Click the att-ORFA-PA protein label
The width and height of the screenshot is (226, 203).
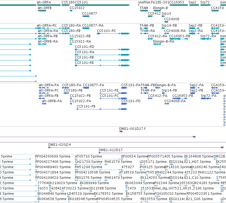[x=49, y=85]
